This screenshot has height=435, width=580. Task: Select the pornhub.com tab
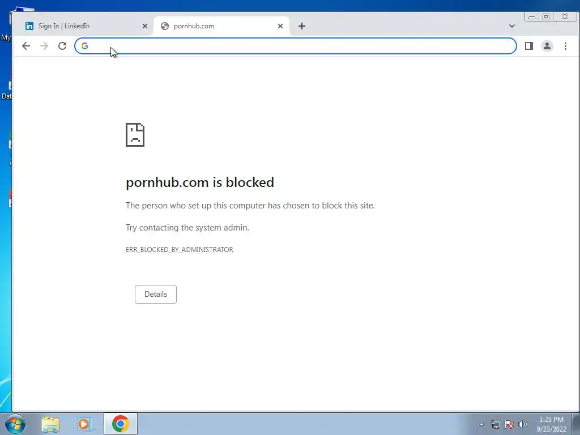pyautogui.click(x=221, y=26)
